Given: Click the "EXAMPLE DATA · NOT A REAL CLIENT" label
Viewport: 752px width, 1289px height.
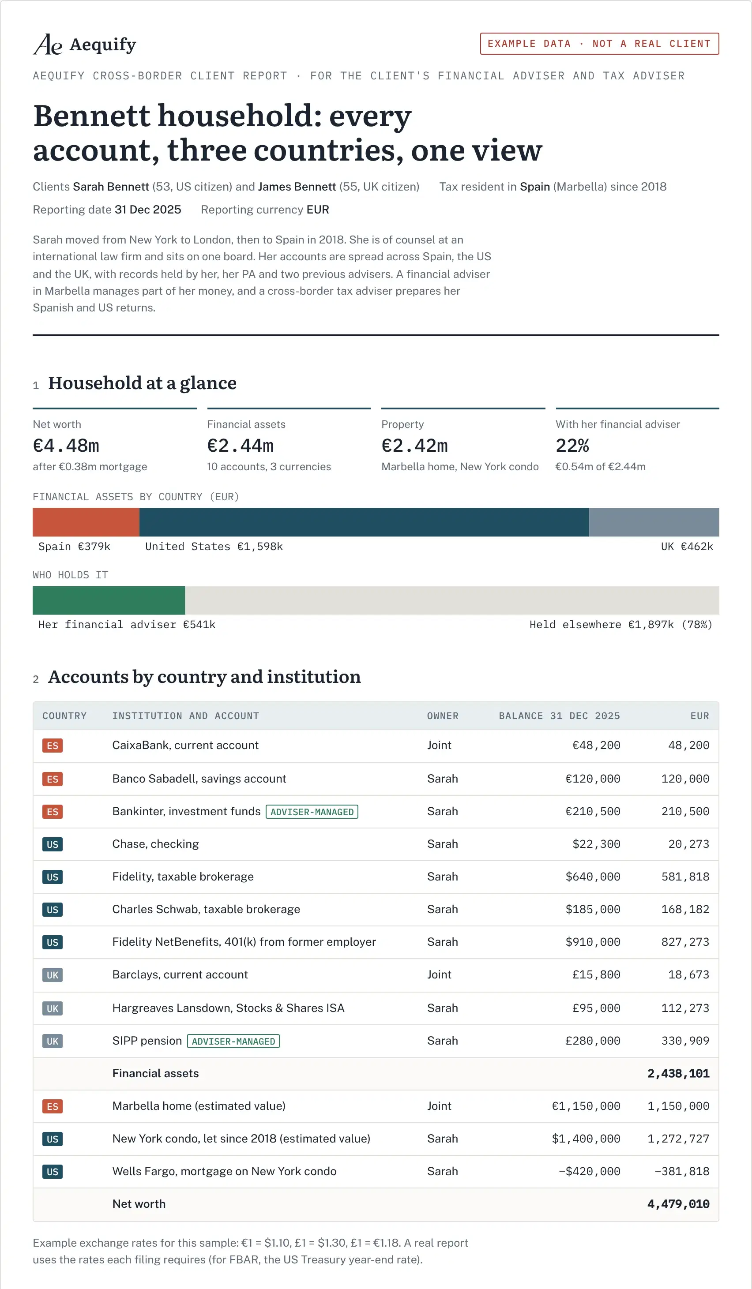Looking at the screenshot, I should pyautogui.click(x=600, y=44).
